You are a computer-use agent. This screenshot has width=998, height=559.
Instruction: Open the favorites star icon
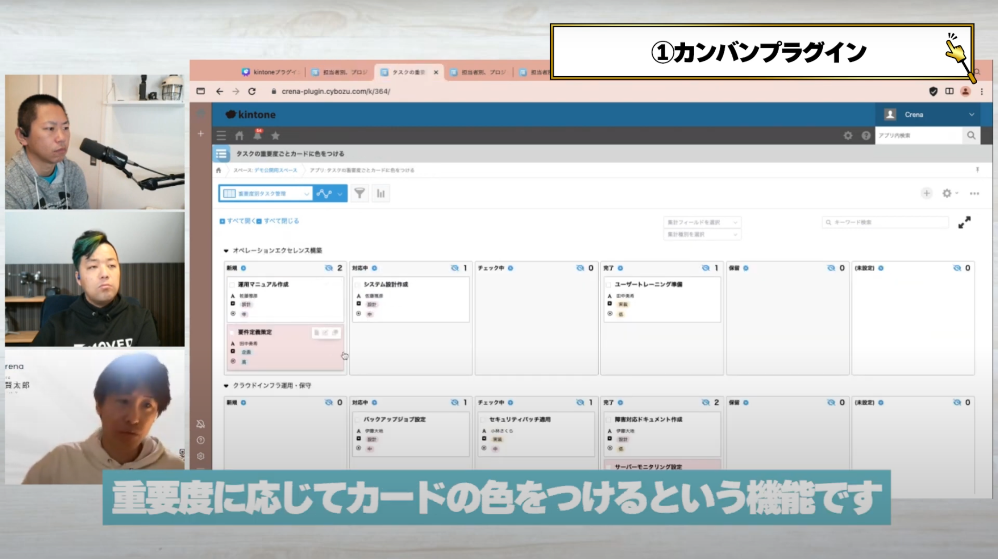pos(275,136)
